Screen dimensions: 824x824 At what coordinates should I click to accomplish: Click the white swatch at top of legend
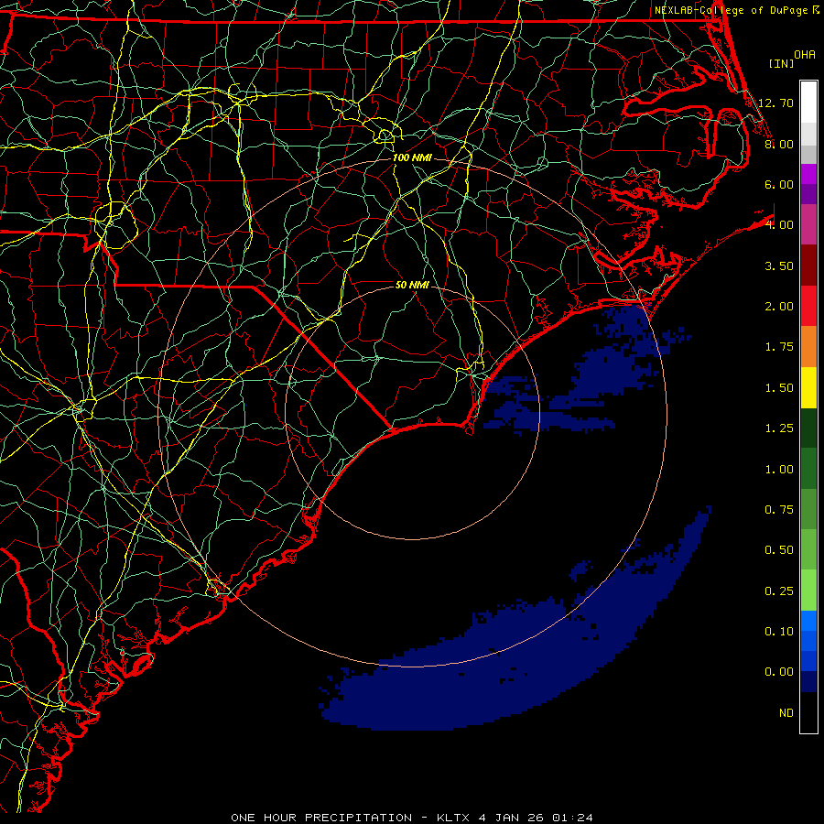tap(808, 103)
